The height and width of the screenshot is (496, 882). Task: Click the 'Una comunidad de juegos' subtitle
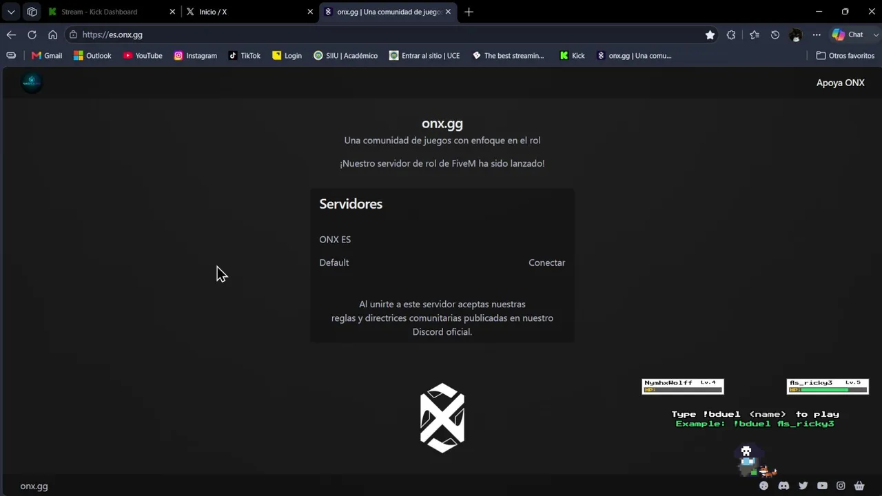click(442, 141)
